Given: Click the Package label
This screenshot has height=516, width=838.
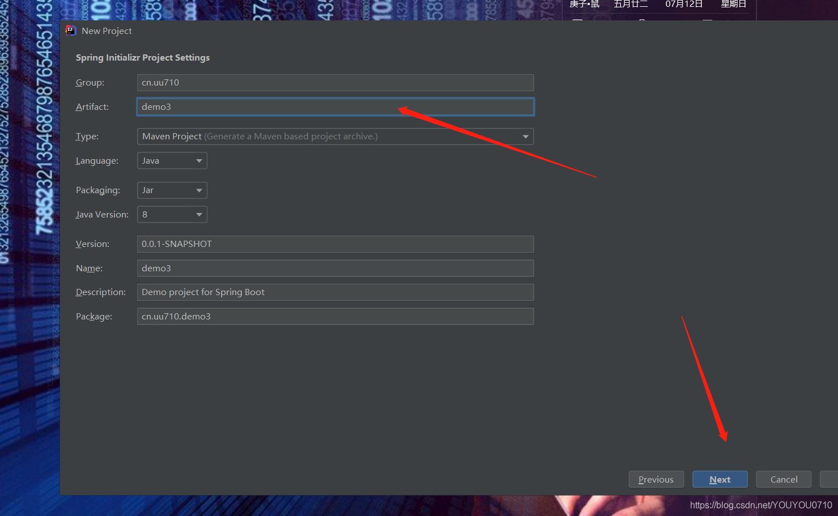Looking at the screenshot, I should coord(94,317).
